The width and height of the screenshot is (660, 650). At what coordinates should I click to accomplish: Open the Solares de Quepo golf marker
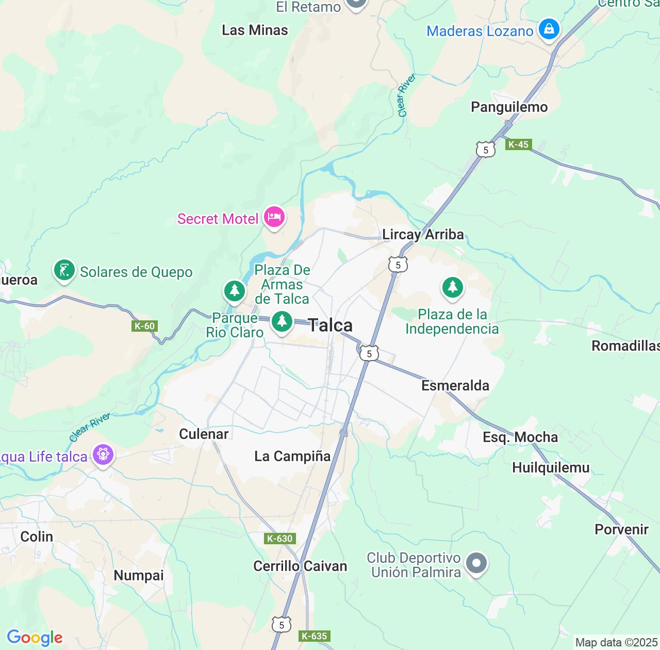64,271
